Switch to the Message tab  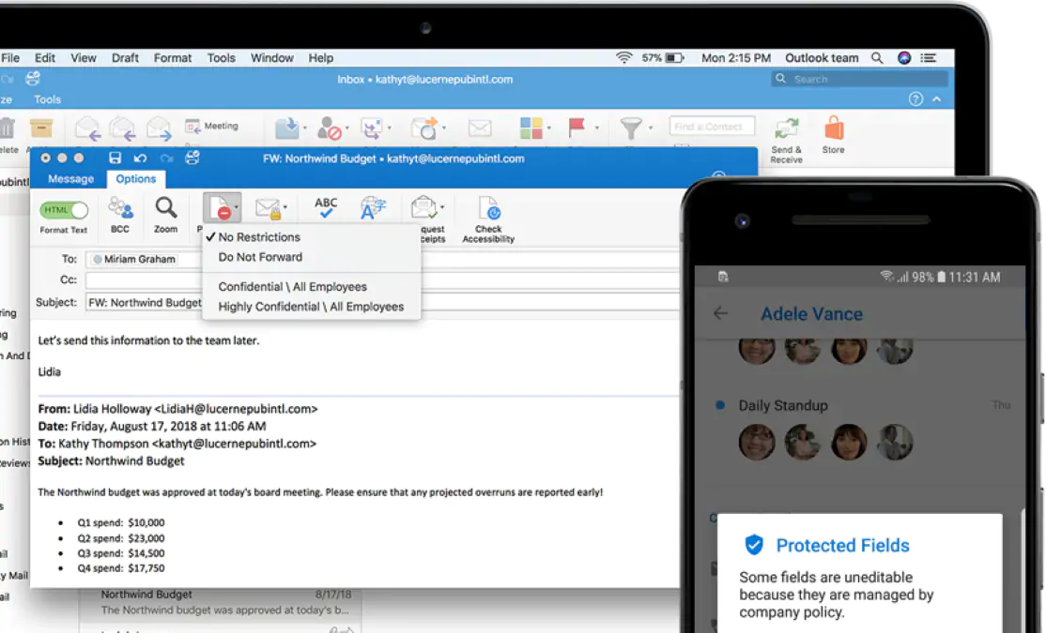click(69, 178)
